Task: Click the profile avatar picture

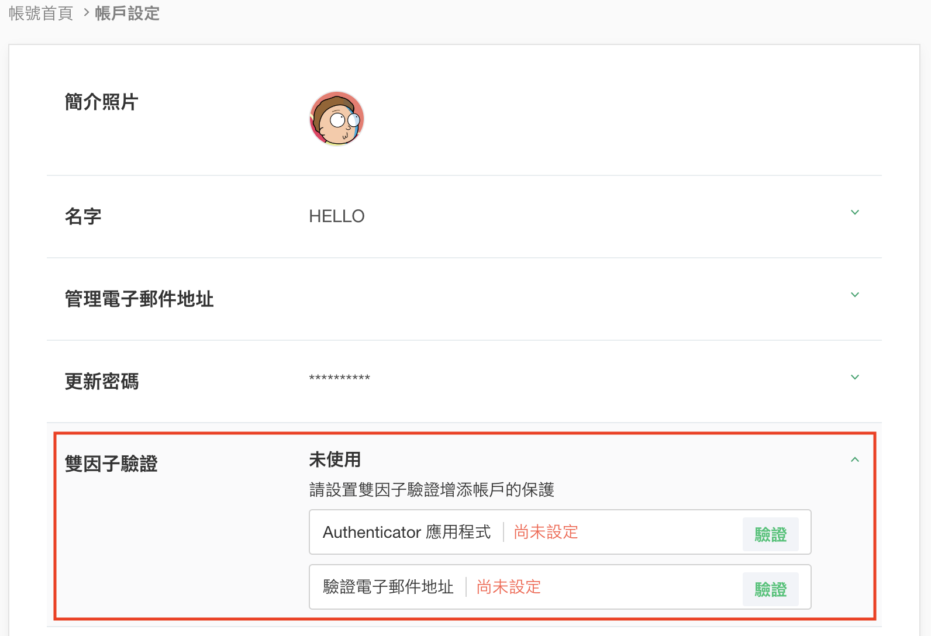Action: pyautogui.click(x=336, y=119)
